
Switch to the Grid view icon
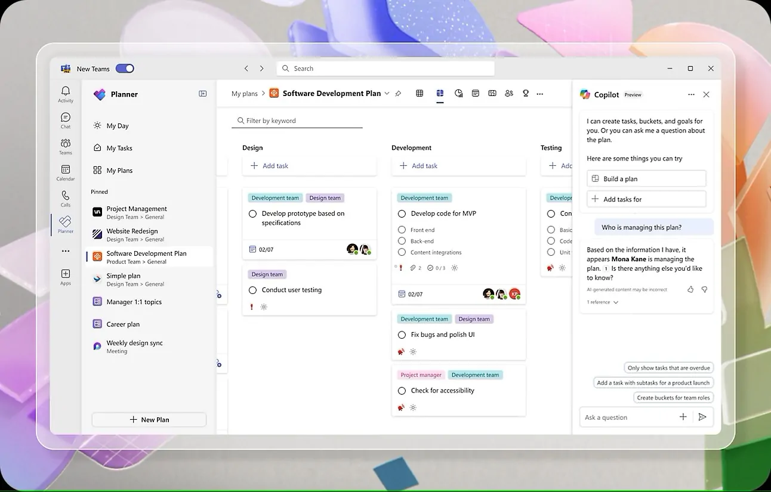coord(420,94)
